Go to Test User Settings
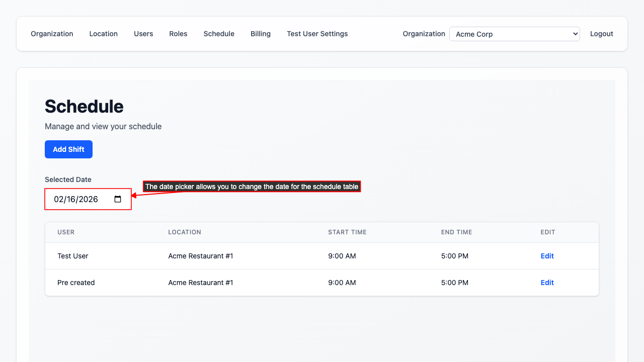The image size is (644, 362). [317, 34]
